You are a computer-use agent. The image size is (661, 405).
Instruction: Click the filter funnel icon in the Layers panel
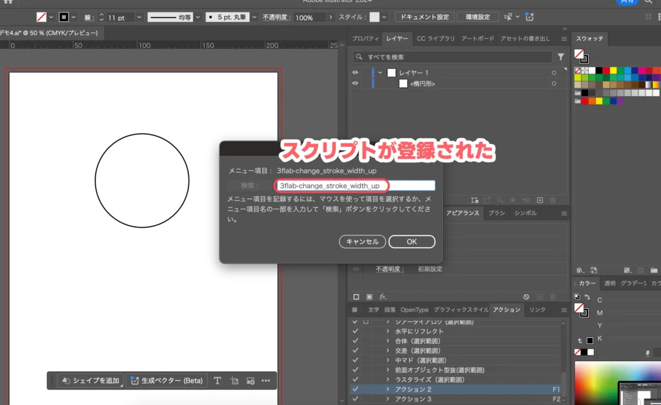(x=561, y=57)
